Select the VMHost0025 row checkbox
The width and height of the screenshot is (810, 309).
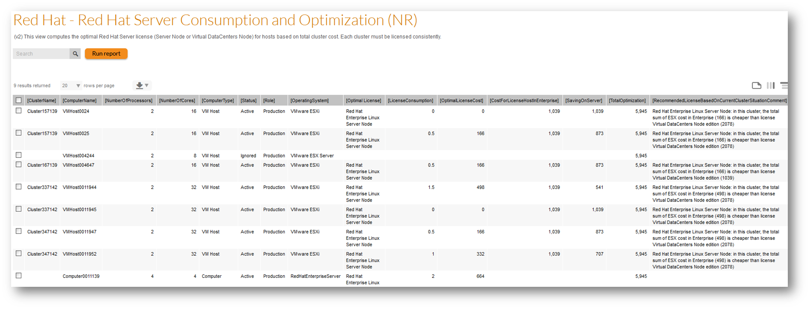(x=18, y=133)
